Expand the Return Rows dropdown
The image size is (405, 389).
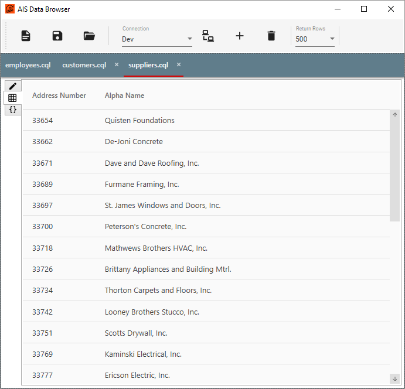tap(315, 39)
